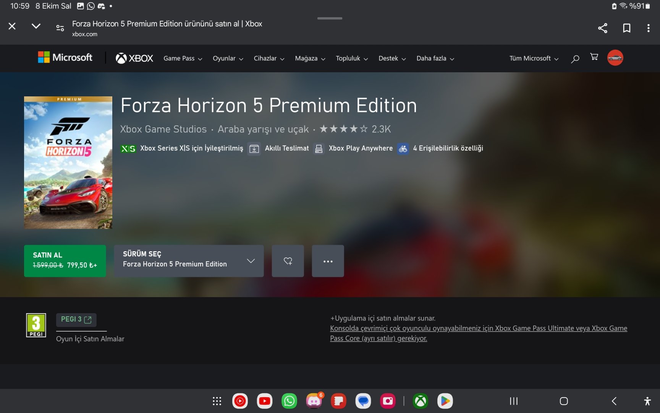This screenshot has height=413, width=660.
Task: Go to the home screen
Action: click(x=564, y=401)
